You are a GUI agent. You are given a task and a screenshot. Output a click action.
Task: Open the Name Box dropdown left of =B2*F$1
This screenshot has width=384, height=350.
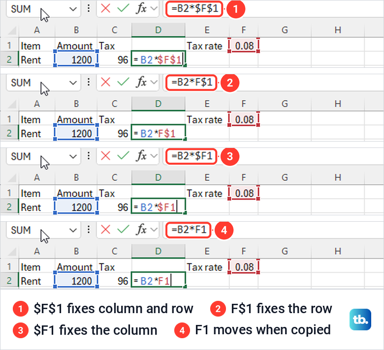[73, 83]
